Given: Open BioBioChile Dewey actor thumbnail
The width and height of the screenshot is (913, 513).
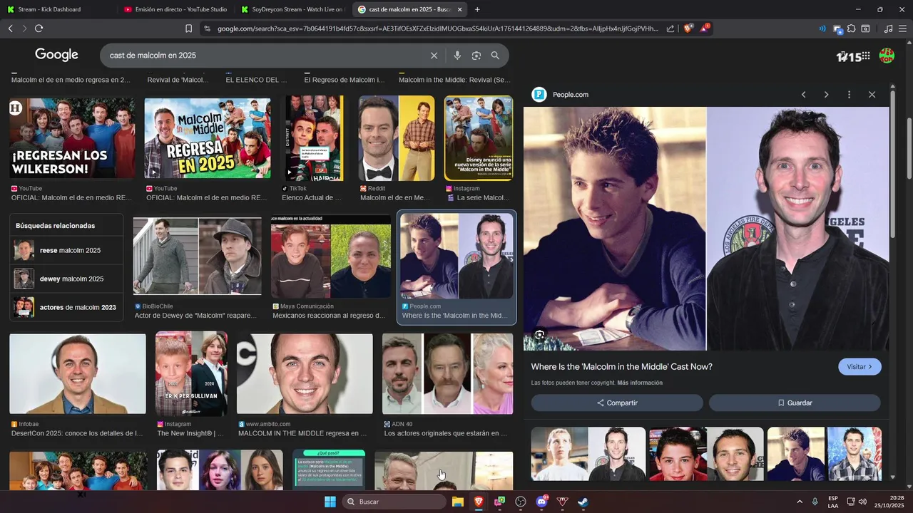Looking at the screenshot, I should coord(197,256).
